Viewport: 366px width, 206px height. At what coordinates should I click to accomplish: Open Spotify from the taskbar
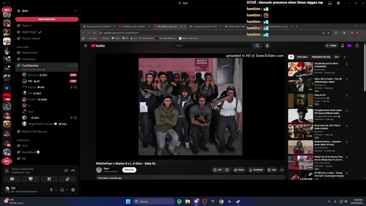[179, 201]
